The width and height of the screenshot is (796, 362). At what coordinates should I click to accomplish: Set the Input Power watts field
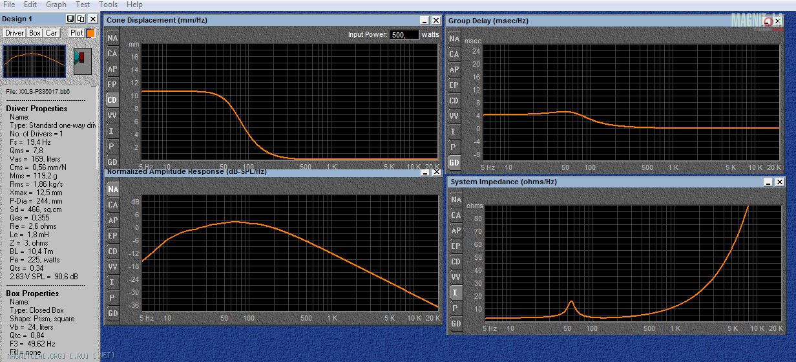coord(404,34)
